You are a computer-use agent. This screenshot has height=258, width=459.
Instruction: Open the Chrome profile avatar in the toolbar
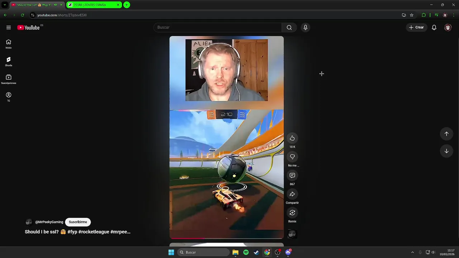pyautogui.click(x=445, y=15)
